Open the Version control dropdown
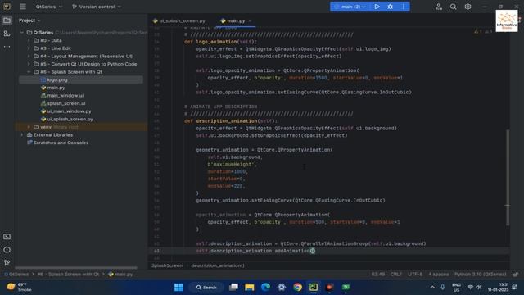This screenshot has width=524, height=295. (97, 7)
